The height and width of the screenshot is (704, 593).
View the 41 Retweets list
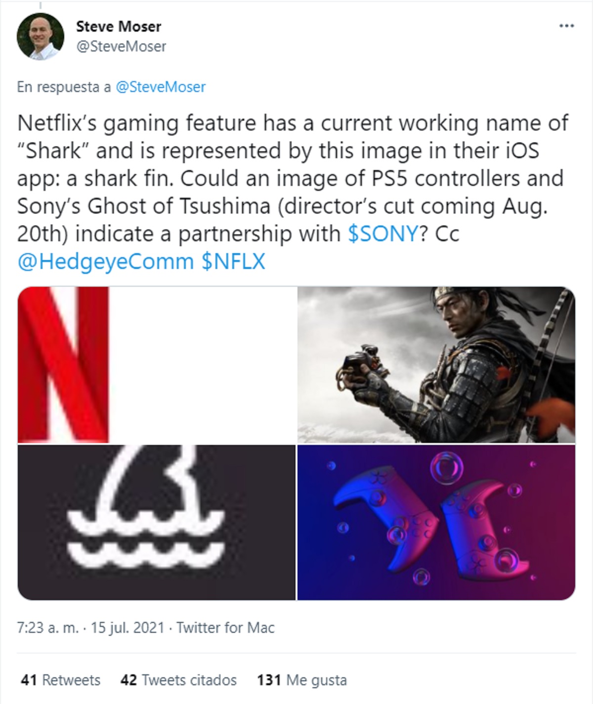coord(60,680)
